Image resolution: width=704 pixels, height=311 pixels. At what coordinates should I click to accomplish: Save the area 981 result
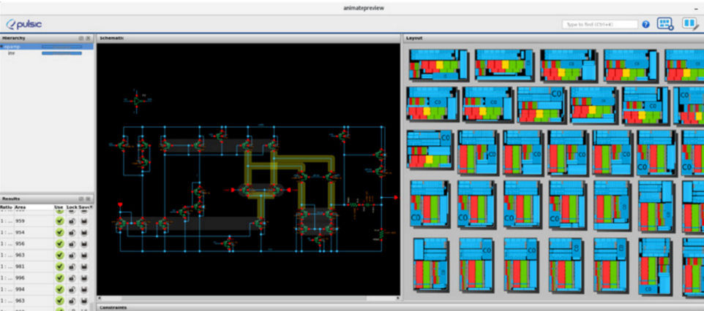tap(83, 266)
